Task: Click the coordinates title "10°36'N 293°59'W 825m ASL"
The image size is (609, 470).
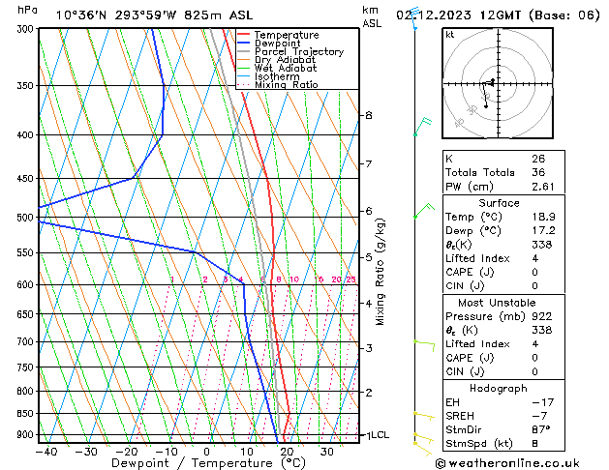Action: pos(154,15)
